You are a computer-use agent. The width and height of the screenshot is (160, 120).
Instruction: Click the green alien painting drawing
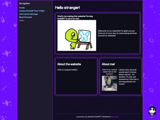[x=77, y=36]
